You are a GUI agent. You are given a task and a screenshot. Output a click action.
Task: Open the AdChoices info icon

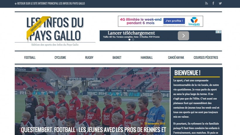pyautogui.click(x=217, y=32)
